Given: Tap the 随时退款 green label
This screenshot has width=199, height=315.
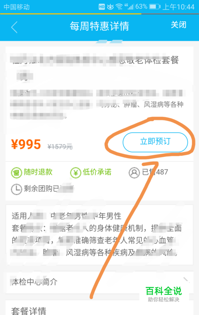Looking at the screenshot, I should (38, 172).
